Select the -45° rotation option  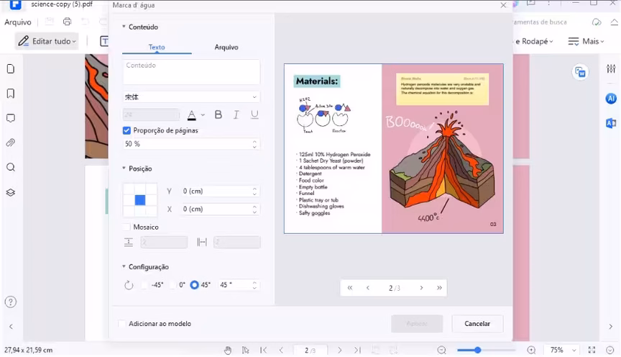(144, 285)
